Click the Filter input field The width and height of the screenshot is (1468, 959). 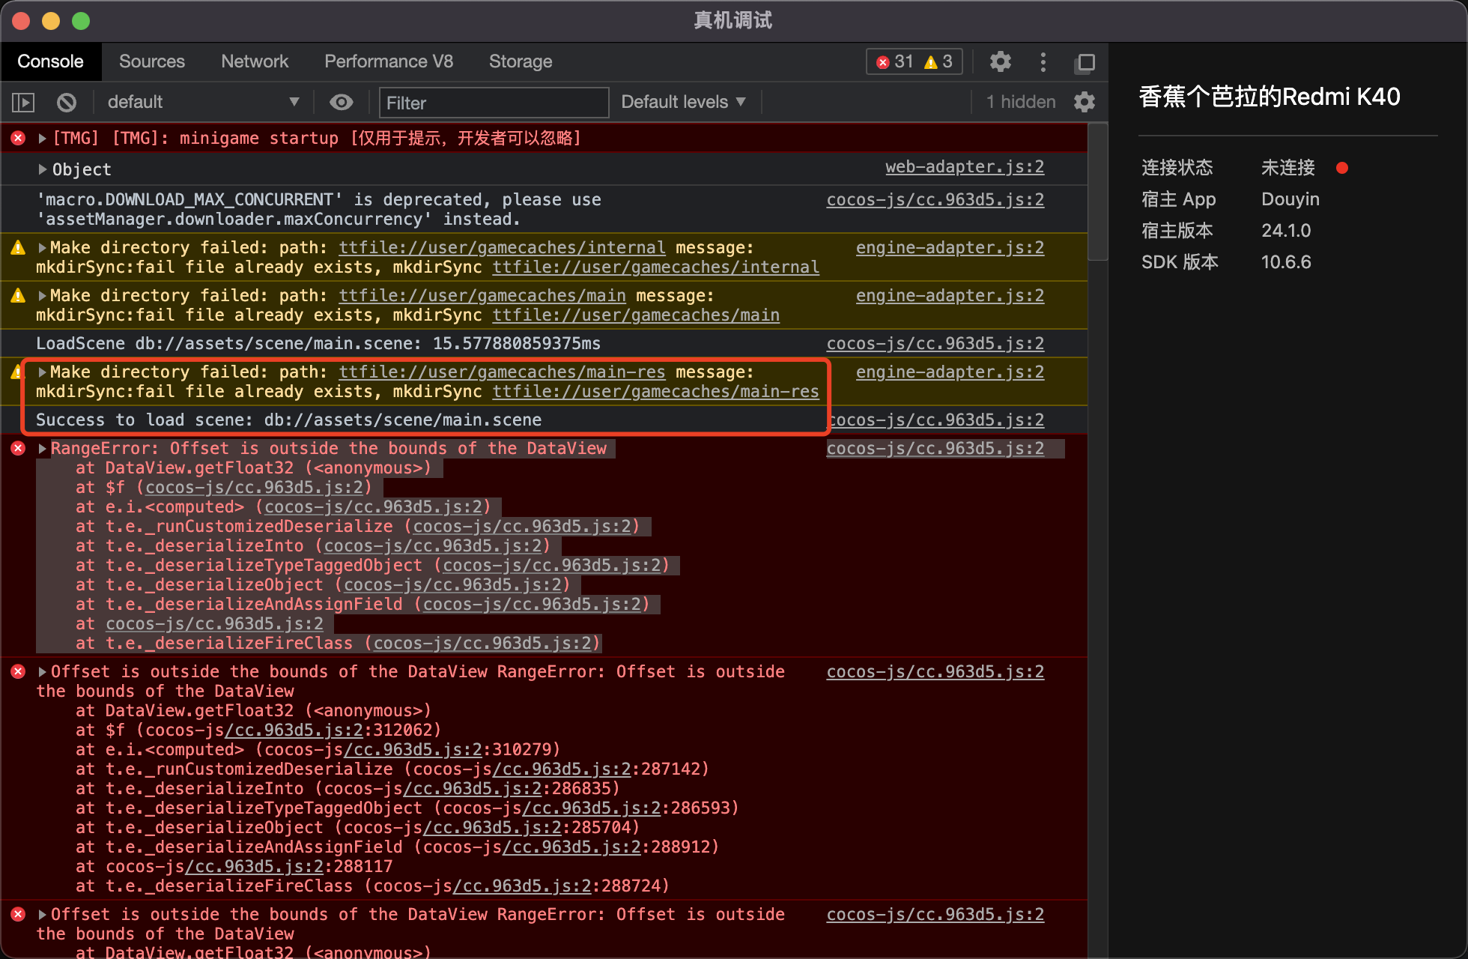[494, 103]
